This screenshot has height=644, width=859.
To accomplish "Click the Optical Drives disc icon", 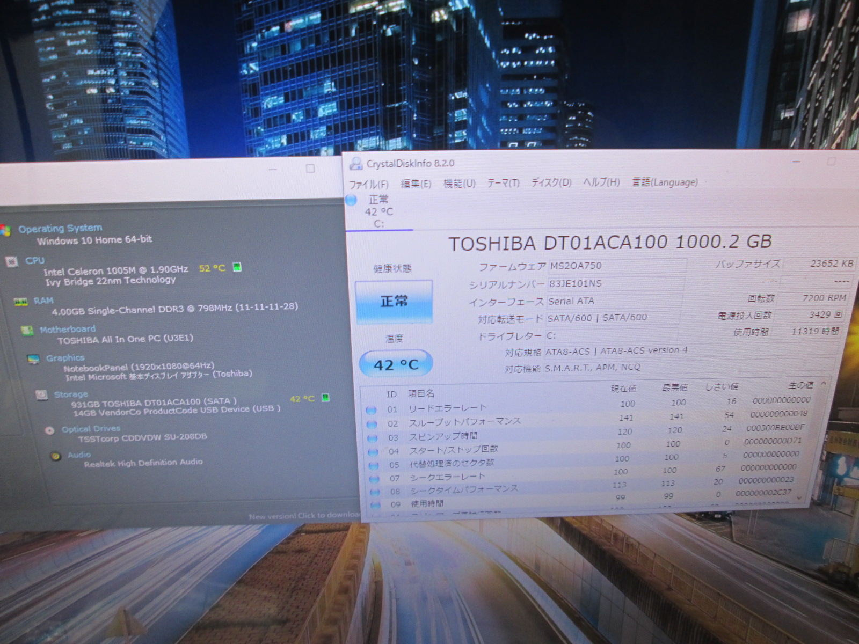I will pos(49,430).
